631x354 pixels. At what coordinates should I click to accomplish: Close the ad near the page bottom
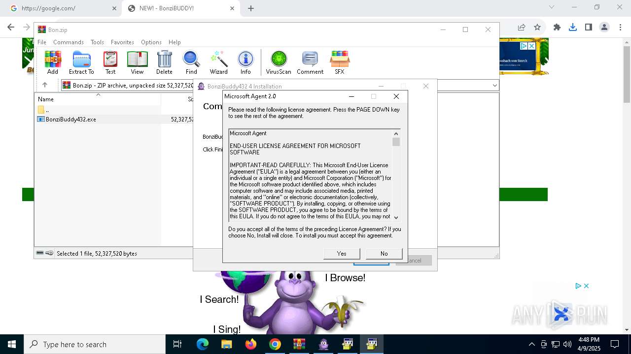click(x=586, y=286)
